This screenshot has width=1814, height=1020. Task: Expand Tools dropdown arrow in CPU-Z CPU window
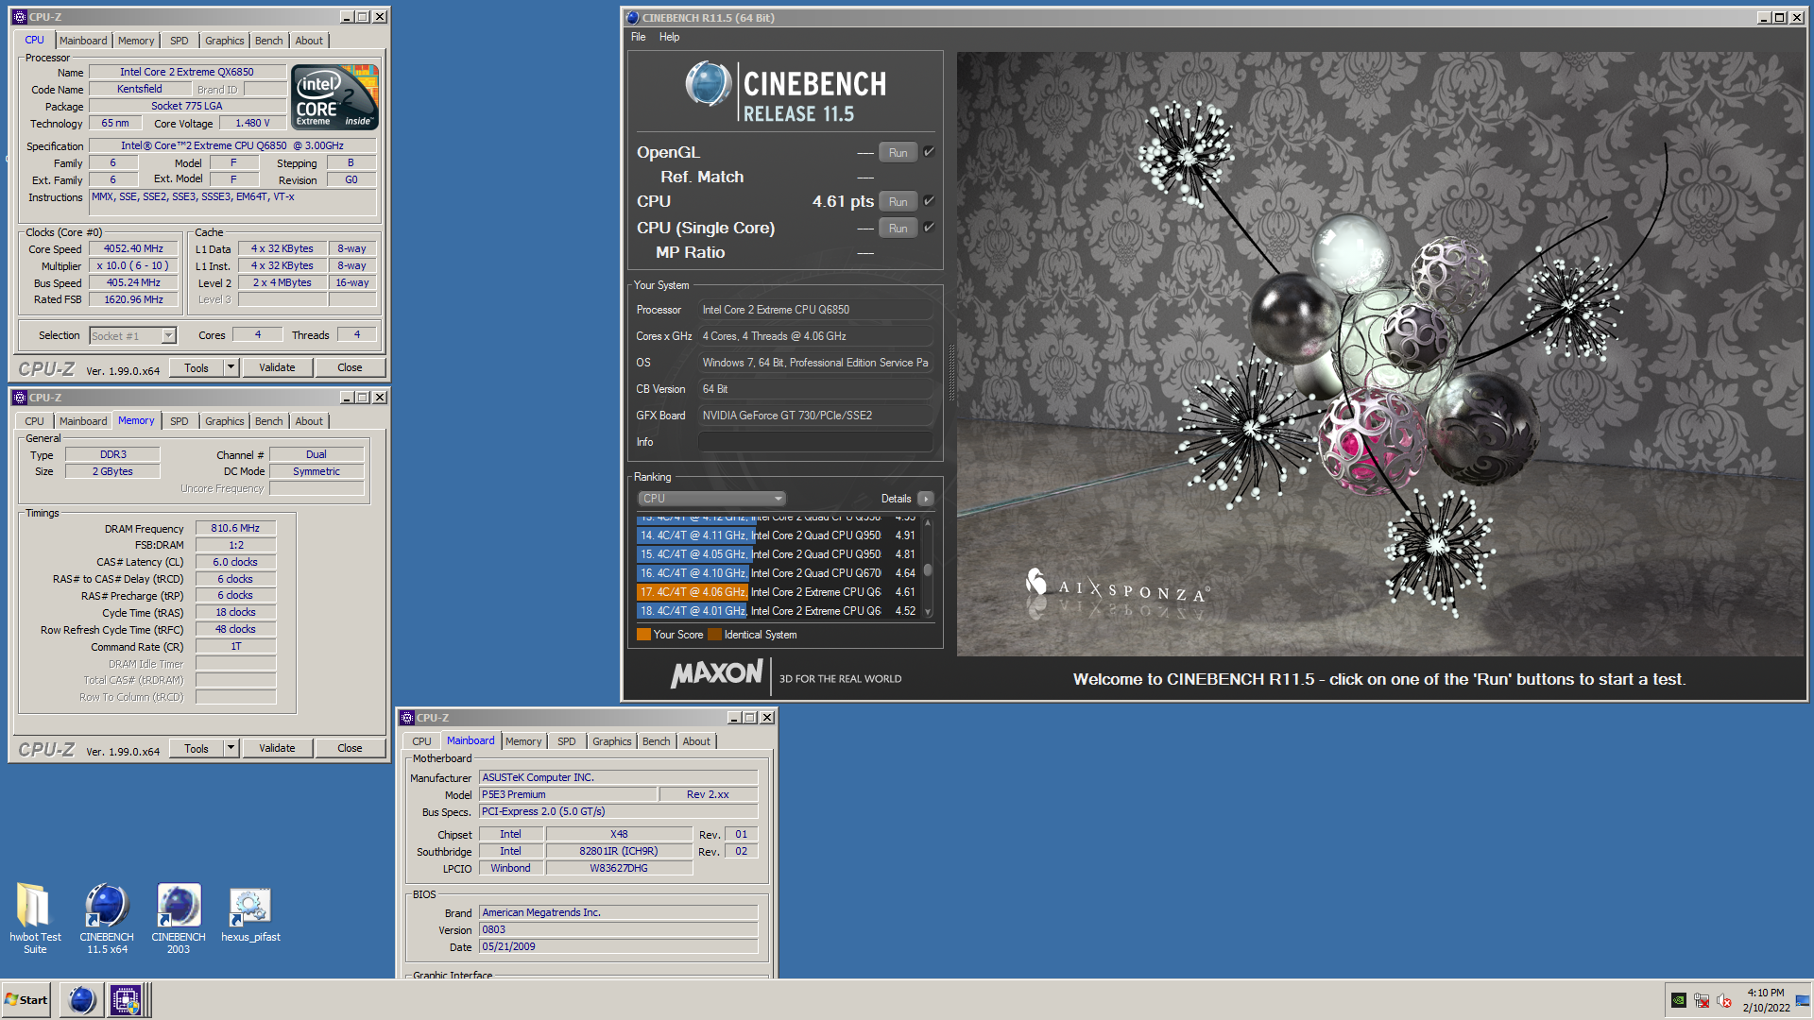pos(231,367)
